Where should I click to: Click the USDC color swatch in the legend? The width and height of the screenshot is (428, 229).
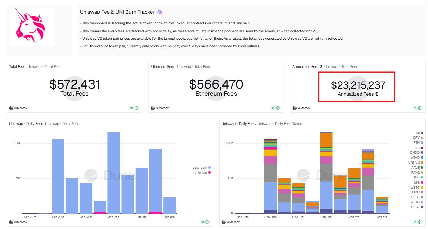(422, 192)
